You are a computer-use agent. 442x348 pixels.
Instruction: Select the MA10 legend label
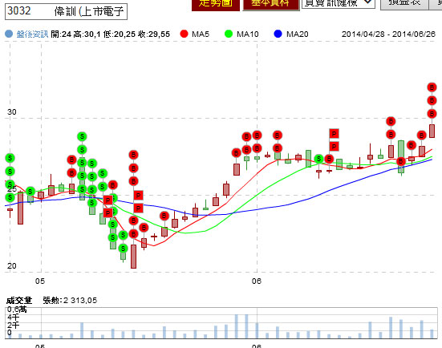(248, 34)
